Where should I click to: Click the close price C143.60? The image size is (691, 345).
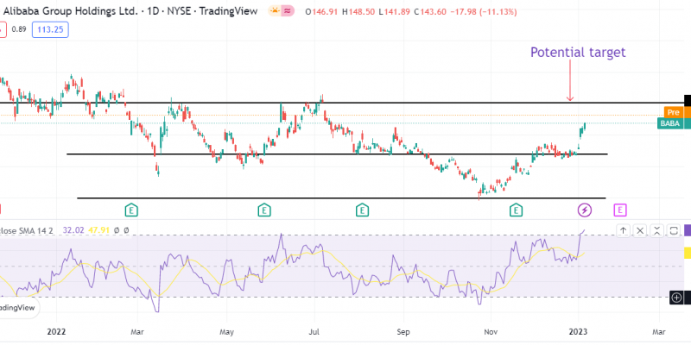click(430, 12)
